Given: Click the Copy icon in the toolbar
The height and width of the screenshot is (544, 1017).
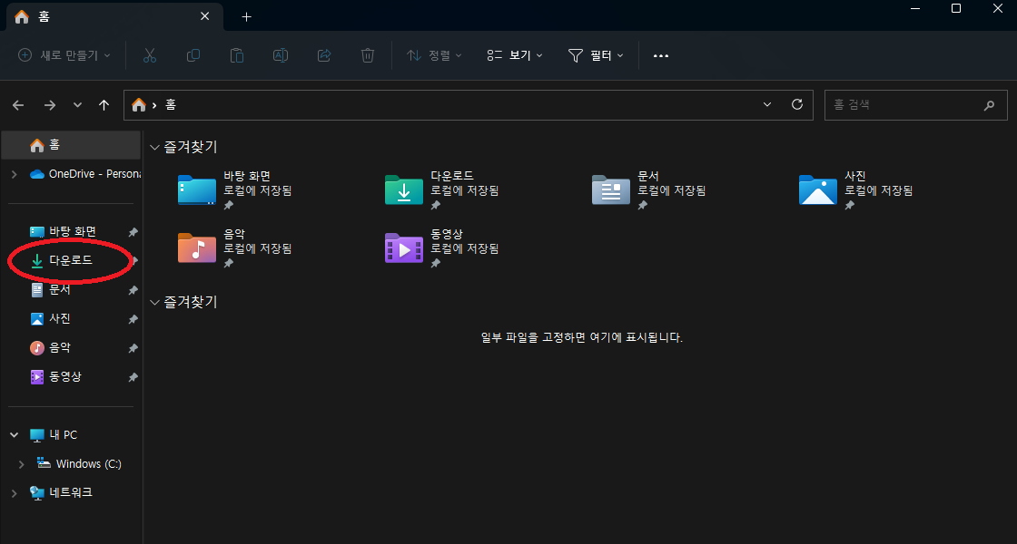Looking at the screenshot, I should click(x=193, y=54).
